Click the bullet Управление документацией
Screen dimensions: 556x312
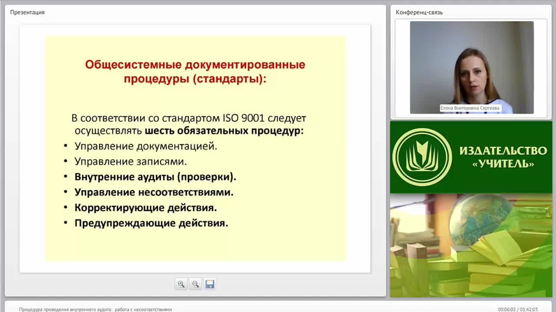[x=146, y=146]
